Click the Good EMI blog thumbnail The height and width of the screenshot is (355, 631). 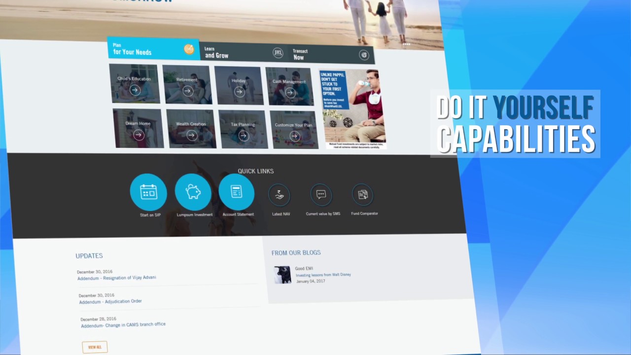coord(282,275)
